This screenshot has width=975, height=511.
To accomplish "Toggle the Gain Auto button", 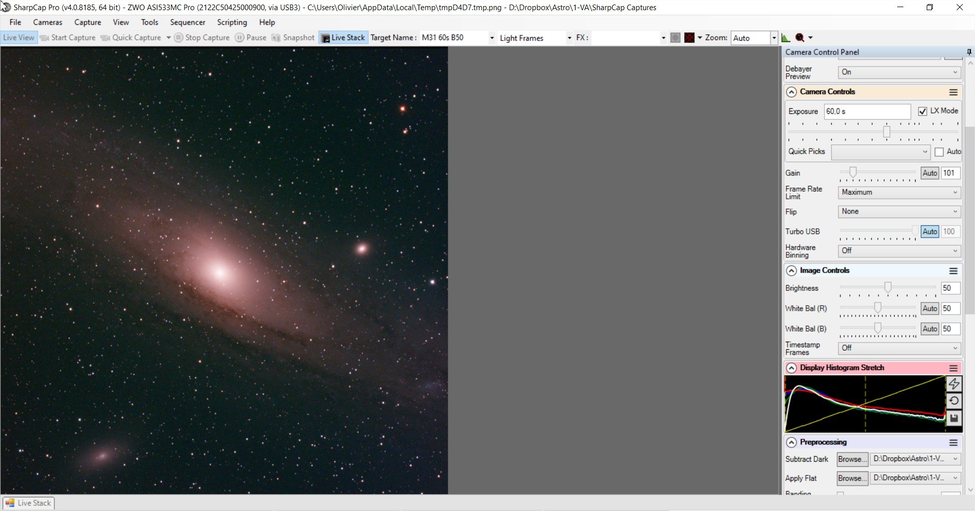I will click(x=930, y=173).
